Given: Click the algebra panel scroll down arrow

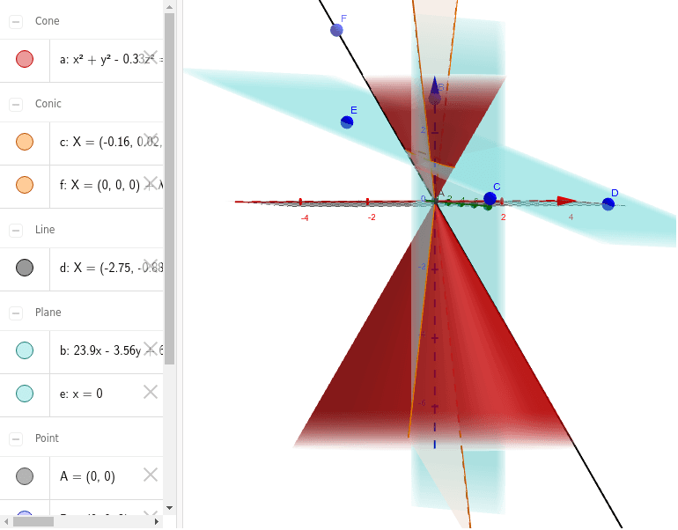Looking at the screenshot, I should click(x=169, y=507).
